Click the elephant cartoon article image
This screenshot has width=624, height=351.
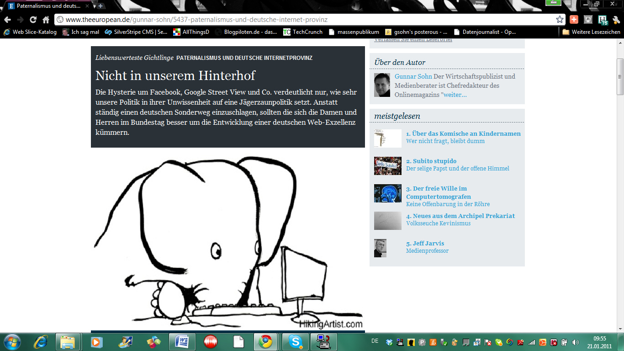227,242
